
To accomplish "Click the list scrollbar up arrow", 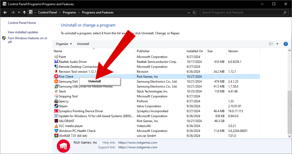I will point(289,50).
